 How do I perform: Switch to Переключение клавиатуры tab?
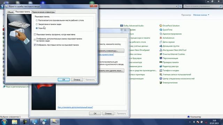click(43, 12)
